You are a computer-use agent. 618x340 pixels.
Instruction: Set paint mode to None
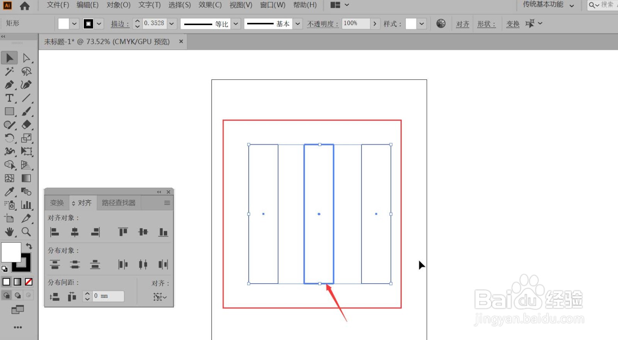[29, 282]
